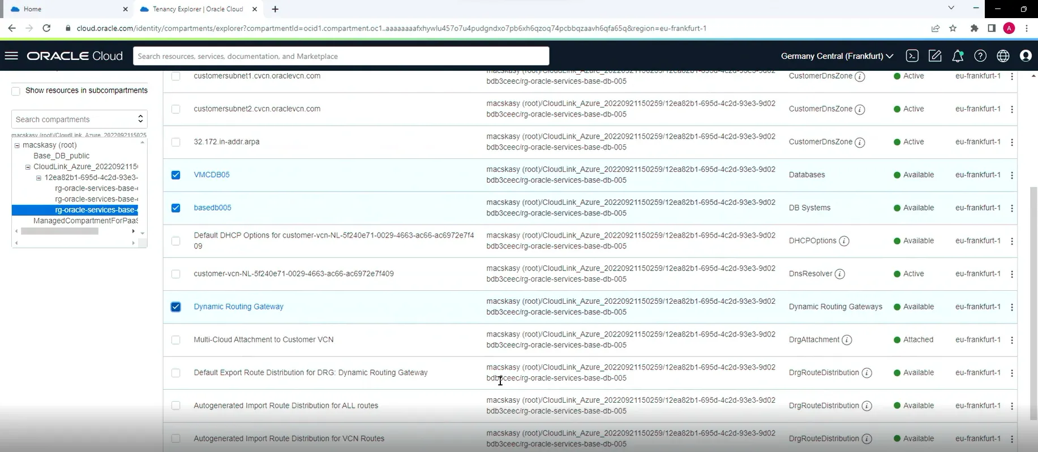
Task: Launch Cloud Shell developer tools icon
Action: tap(912, 56)
